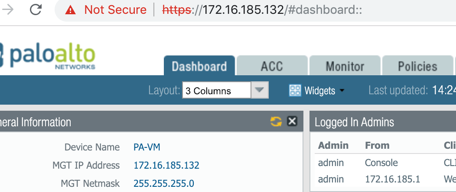Click the Widgets grid icon
This screenshot has height=192, width=456.
coord(295,90)
